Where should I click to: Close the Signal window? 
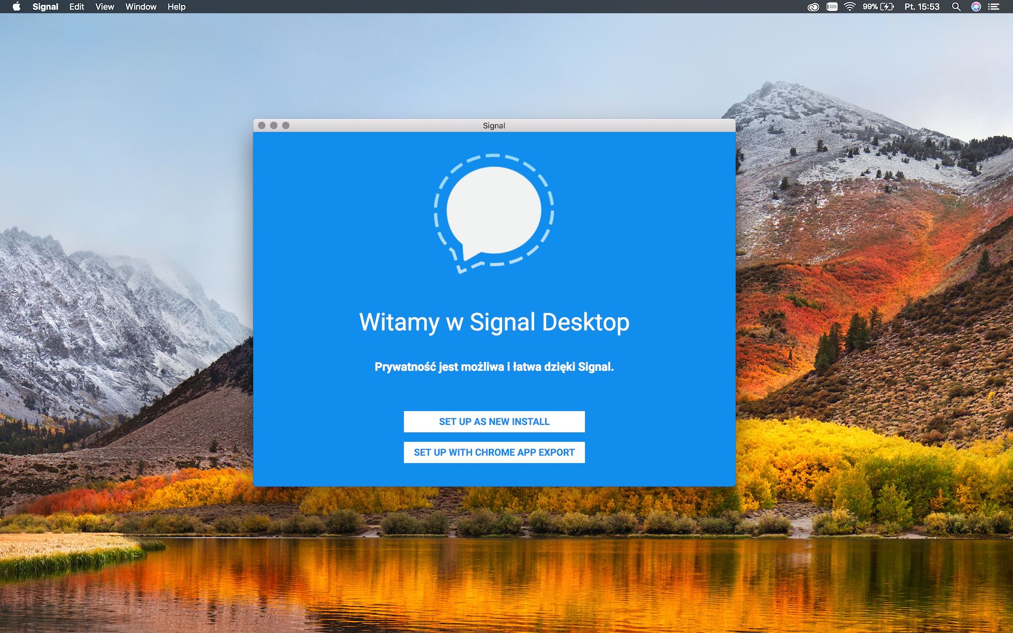[262, 125]
